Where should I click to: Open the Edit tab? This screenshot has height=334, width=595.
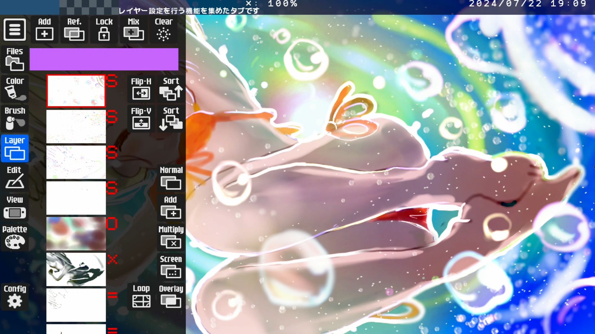tap(15, 178)
